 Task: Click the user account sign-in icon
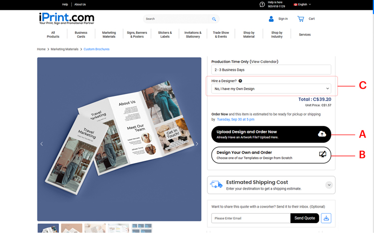click(271, 19)
